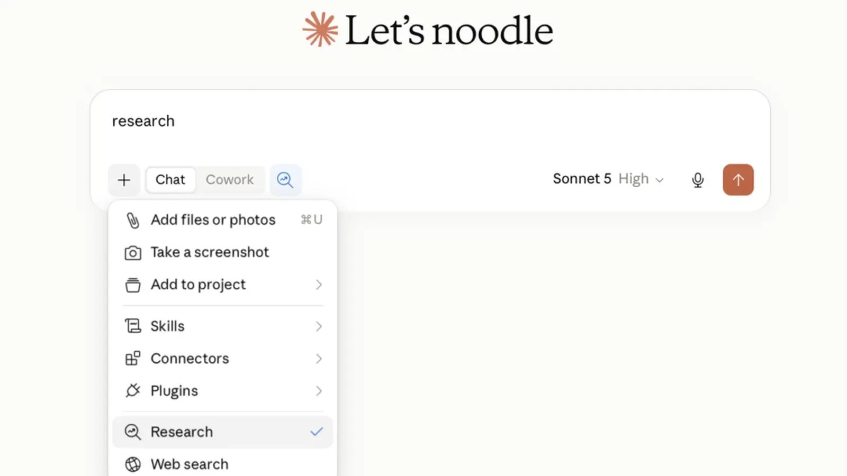847x476 pixels.
Task: Click the Connectors blocks icon
Action: pyautogui.click(x=133, y=359)
